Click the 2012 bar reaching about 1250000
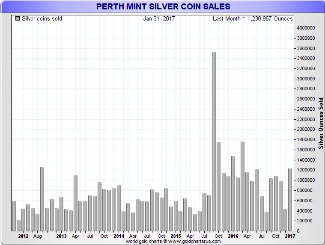325x245 pixels. click(x=42, y=199)
